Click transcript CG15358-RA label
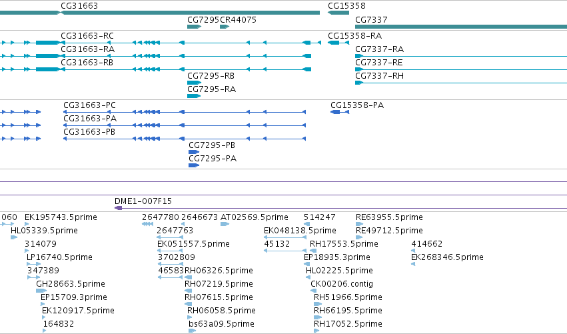 [354, 36]
